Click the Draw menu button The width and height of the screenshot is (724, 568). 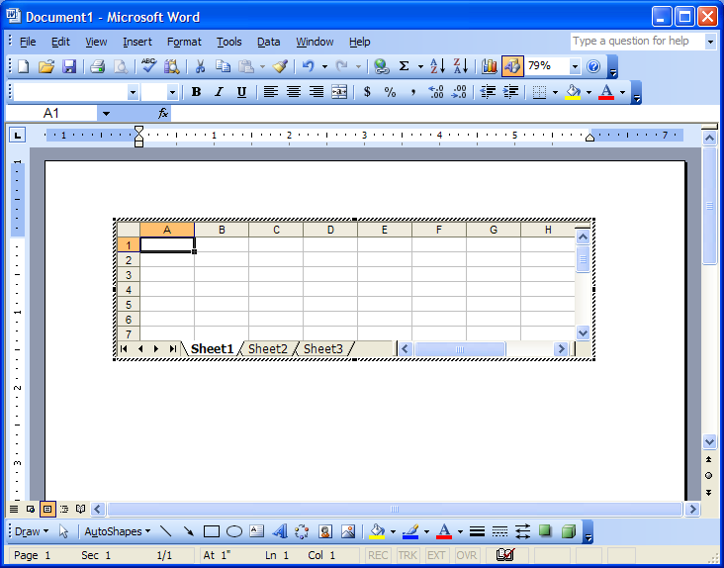click(x=31, y=531)
